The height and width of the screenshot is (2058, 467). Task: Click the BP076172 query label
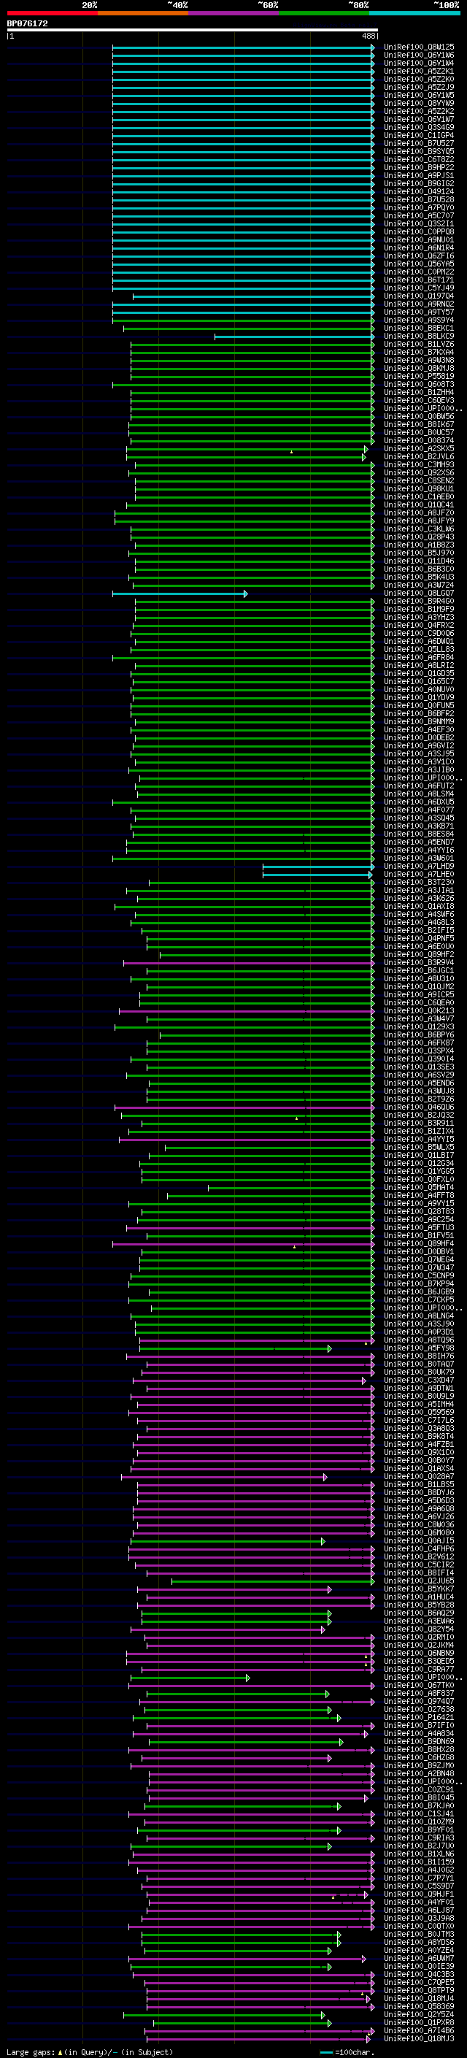tap(27, 23)
